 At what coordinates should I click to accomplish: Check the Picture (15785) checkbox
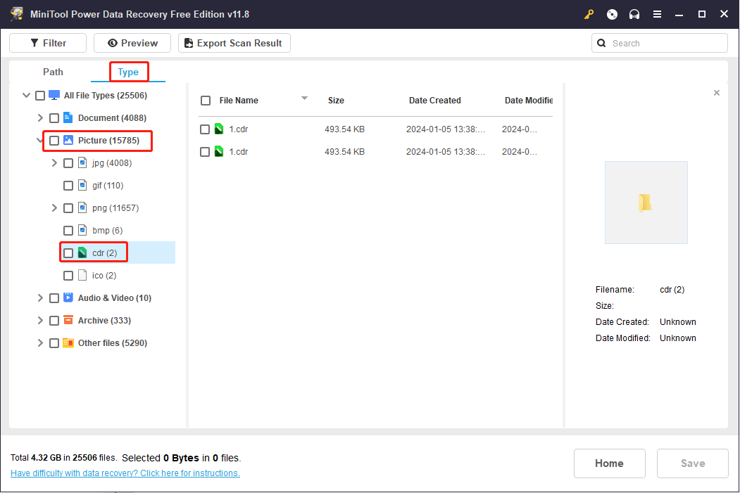click(54, 141)
